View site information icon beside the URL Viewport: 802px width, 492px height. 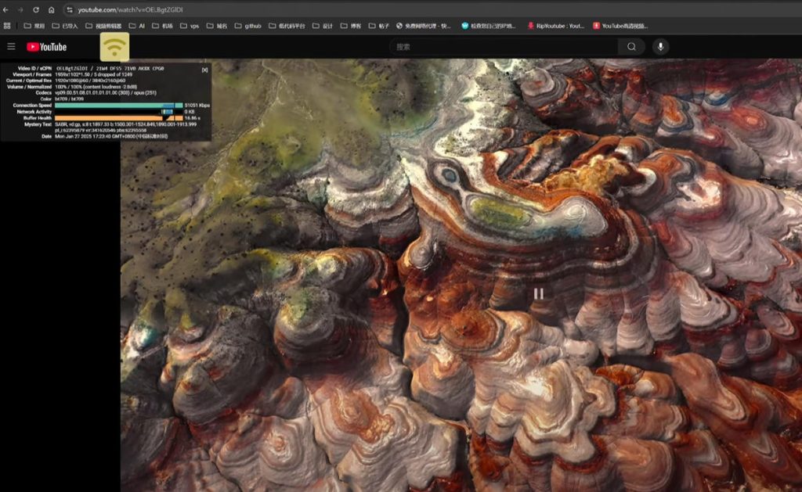pyautogui.click(x=69, y=9)
